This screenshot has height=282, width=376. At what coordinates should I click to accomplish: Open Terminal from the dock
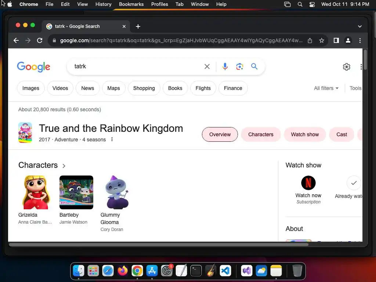pos(196,271)
